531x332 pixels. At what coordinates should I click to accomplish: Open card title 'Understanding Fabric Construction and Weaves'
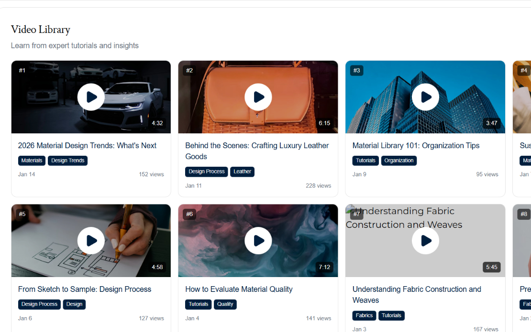[417, 294]
